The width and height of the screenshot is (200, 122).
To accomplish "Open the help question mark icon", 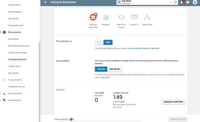I will tap(188, 2).
